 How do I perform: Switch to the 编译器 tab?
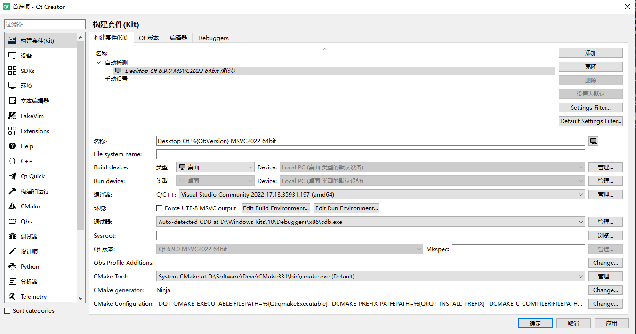click(x=178, y=38)
